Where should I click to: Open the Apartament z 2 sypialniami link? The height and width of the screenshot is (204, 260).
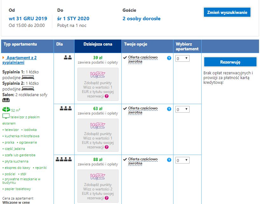[19, 60]
